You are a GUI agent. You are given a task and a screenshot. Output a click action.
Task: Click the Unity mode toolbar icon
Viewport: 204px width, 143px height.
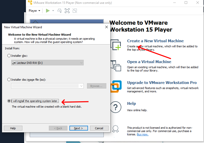click(x=75, y=11)
